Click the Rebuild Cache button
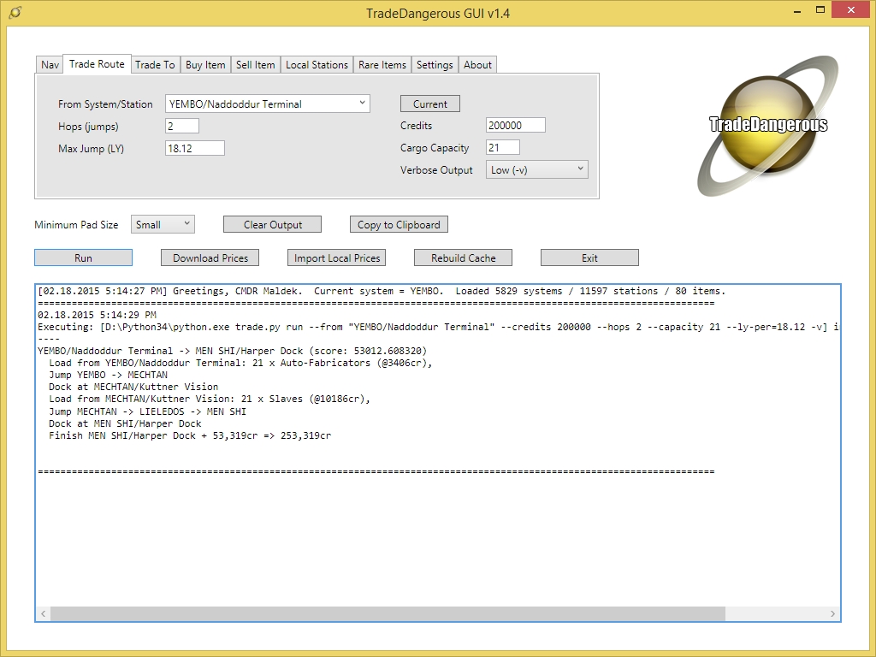The width and height of the screenshot is (876, 657). coord(463,257)
